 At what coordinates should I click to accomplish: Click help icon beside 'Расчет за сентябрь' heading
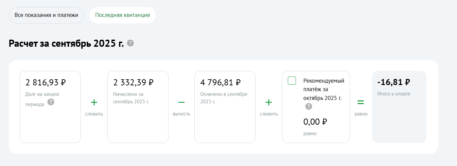click(x=130, y=43)
